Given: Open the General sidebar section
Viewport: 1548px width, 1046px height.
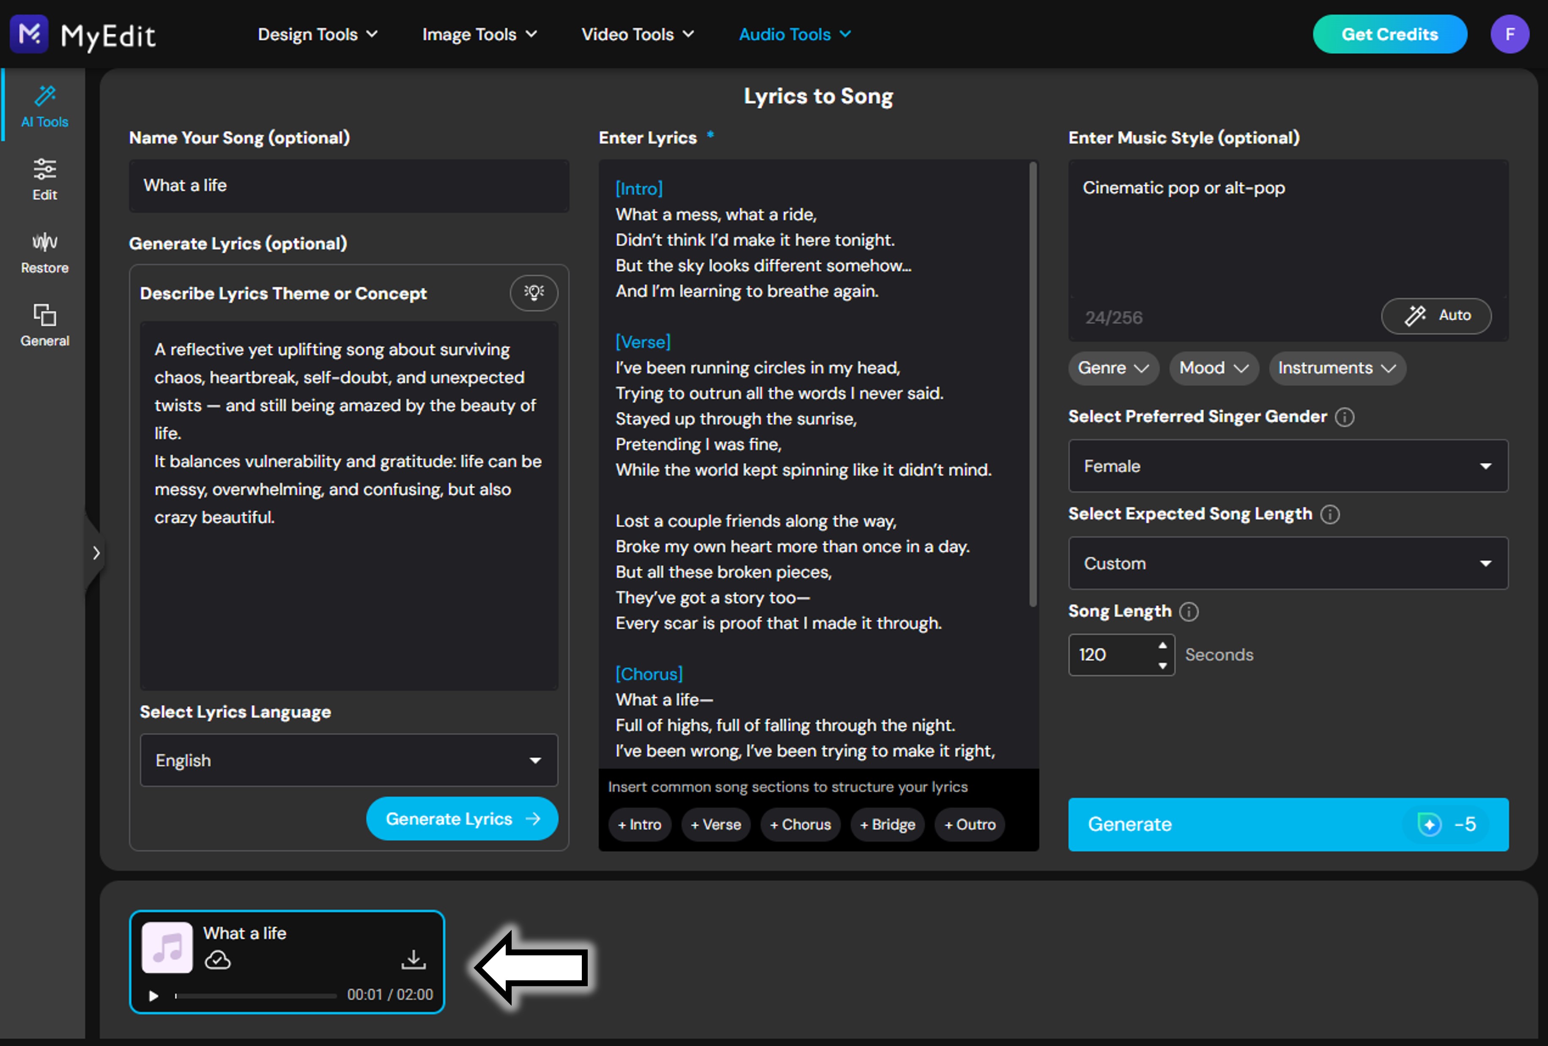Looking at the screenshot, I should pyautogui.click(x=44, y=325).
